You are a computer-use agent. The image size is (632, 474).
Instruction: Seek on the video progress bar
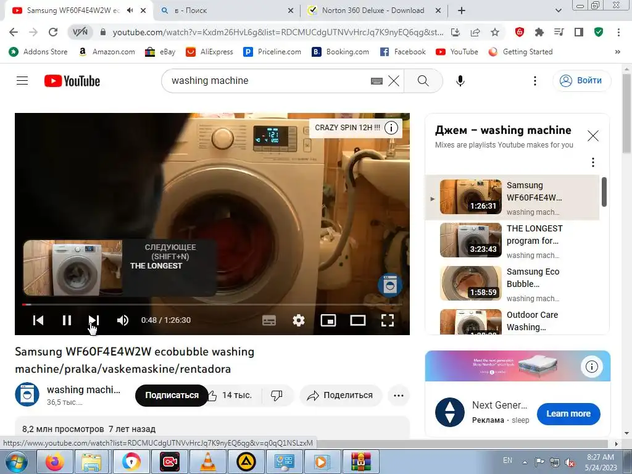212,304
